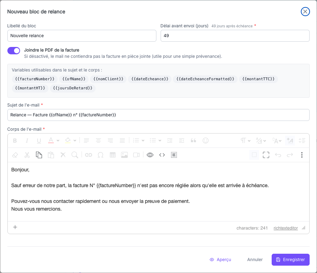Insert an image
This screenshot has width=317, height=273.
pos(124,155)
